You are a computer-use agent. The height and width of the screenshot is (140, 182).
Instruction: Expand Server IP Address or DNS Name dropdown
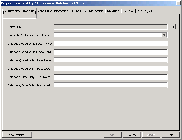coord(165,35)
